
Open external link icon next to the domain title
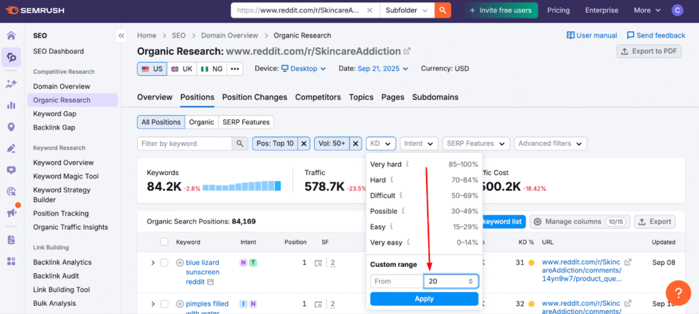click(x=408, y=51)
